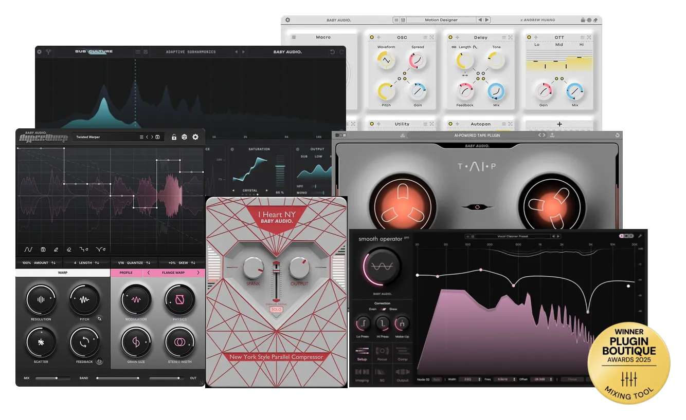Viewport: 686px width, 420px height.
Task: Switch to the PROFILE tab in HyperWarp
Action: [126, 273]
